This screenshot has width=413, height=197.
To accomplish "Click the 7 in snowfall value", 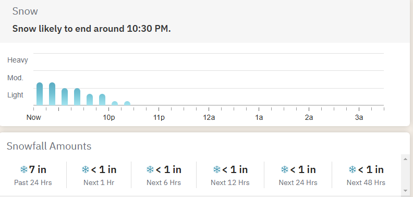I will tap(38, 169).
